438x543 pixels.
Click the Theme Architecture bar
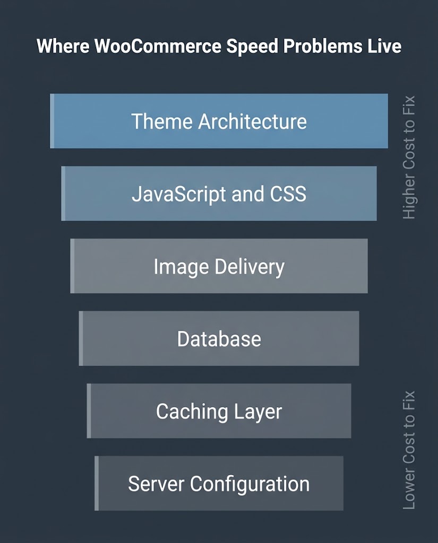(x=219, y=121)
